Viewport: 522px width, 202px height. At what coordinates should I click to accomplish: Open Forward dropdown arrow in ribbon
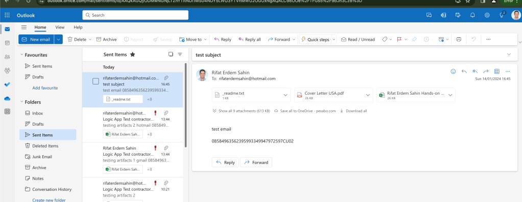point(294,40)
